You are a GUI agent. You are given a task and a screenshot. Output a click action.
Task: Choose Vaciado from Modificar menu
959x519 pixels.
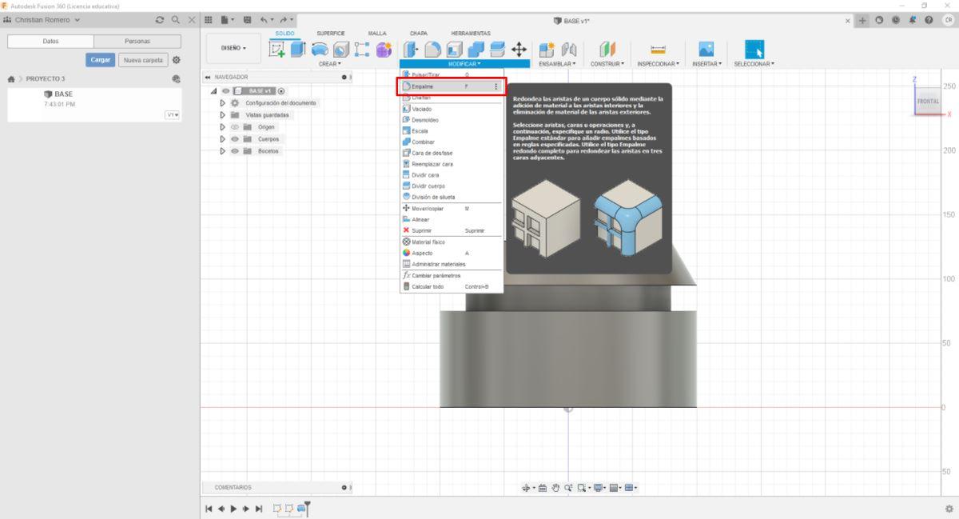[x=452, y=109]
